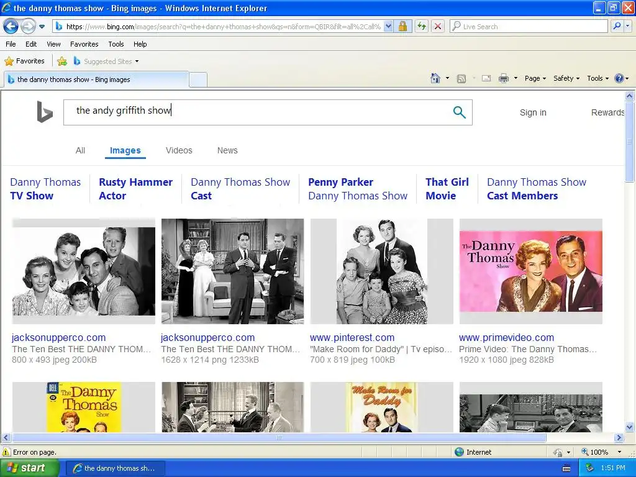Screen dimensions: 636x477
Task: Switch to the Videos tab
Action: 179,150
